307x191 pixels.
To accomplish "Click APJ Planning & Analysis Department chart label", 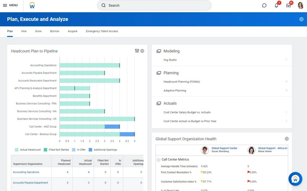I will tap(35, 88).
